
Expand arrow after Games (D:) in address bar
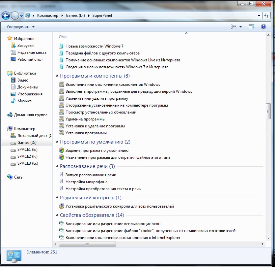(89, 16)
